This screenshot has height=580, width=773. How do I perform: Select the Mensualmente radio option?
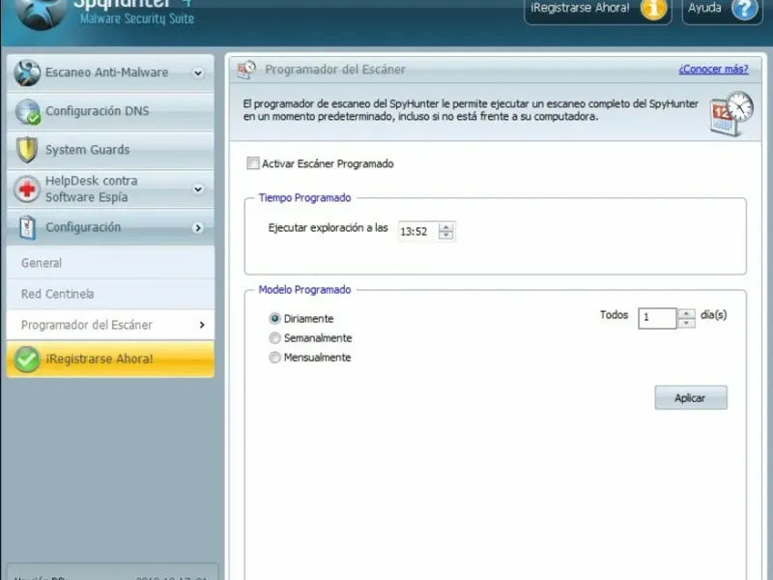[274, 357]
